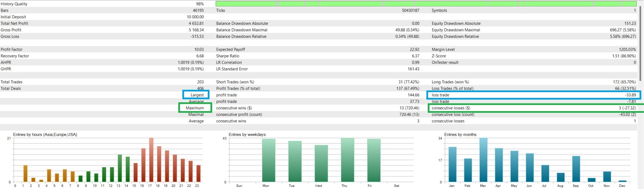This screenshot has height=189, width=644.
Task: Click the 'Entries by hours (Asia,Europe,USA)' chart title
Action: pyautogui.click(x=45, y=134)
